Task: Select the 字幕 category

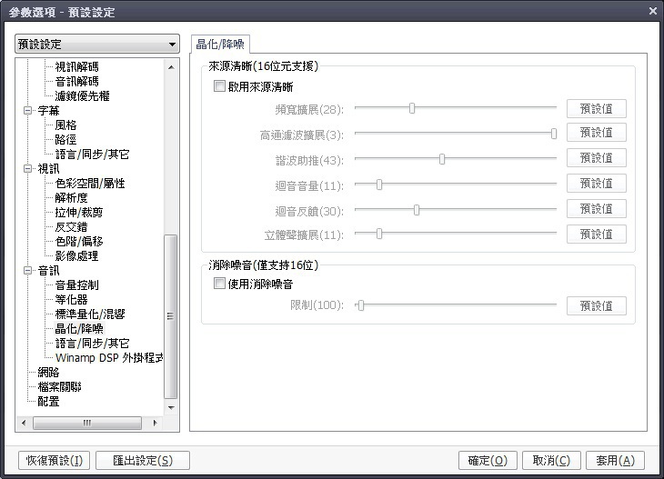Action: [48, 111]
